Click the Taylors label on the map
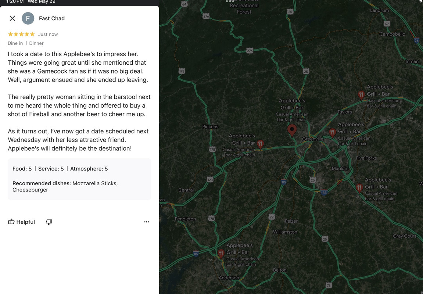The width and height of the screenshot is (423, 294). [x=344, y=112]
